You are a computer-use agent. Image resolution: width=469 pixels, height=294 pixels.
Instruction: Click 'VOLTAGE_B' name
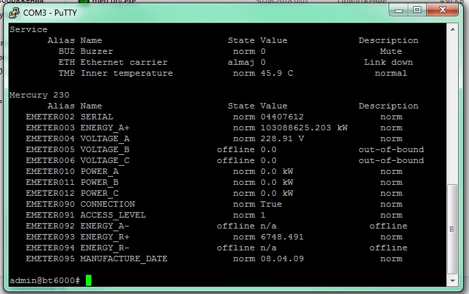pyautogui.click(x=105, y=149)
